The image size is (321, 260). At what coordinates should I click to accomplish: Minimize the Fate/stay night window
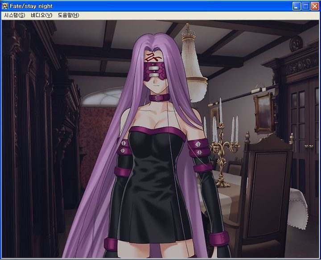[296, 6]
